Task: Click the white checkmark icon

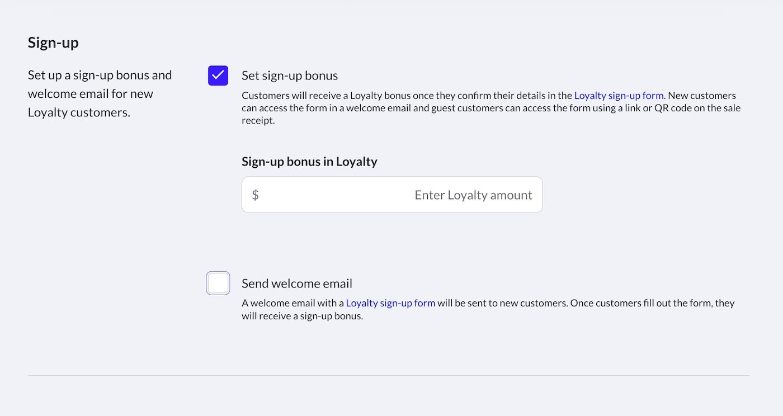Action: pyautogui.click(x=218, y=75)
